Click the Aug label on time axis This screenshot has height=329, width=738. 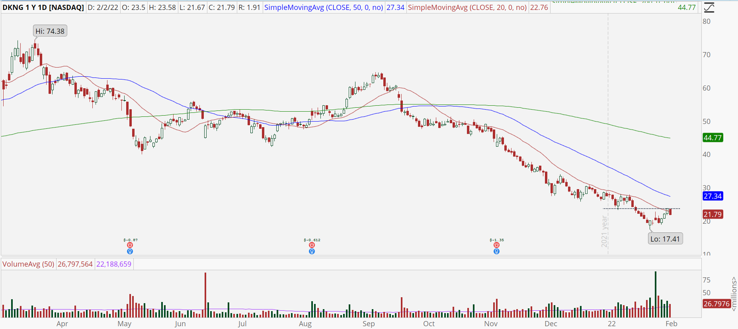click(305, 324)
